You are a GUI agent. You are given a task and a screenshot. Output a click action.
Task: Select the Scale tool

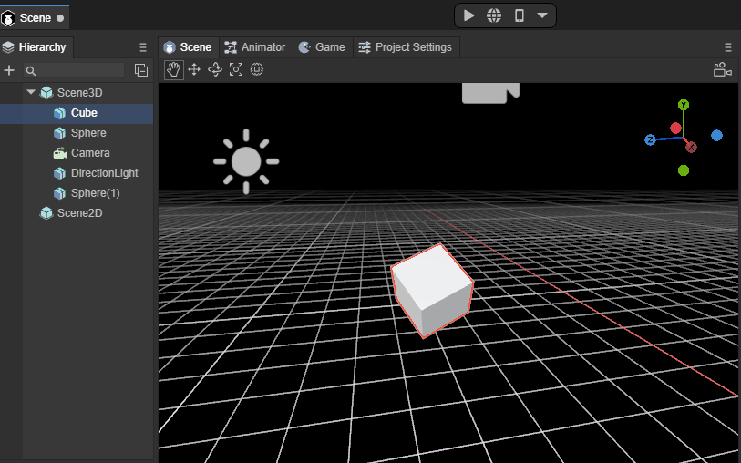point(236,69)
